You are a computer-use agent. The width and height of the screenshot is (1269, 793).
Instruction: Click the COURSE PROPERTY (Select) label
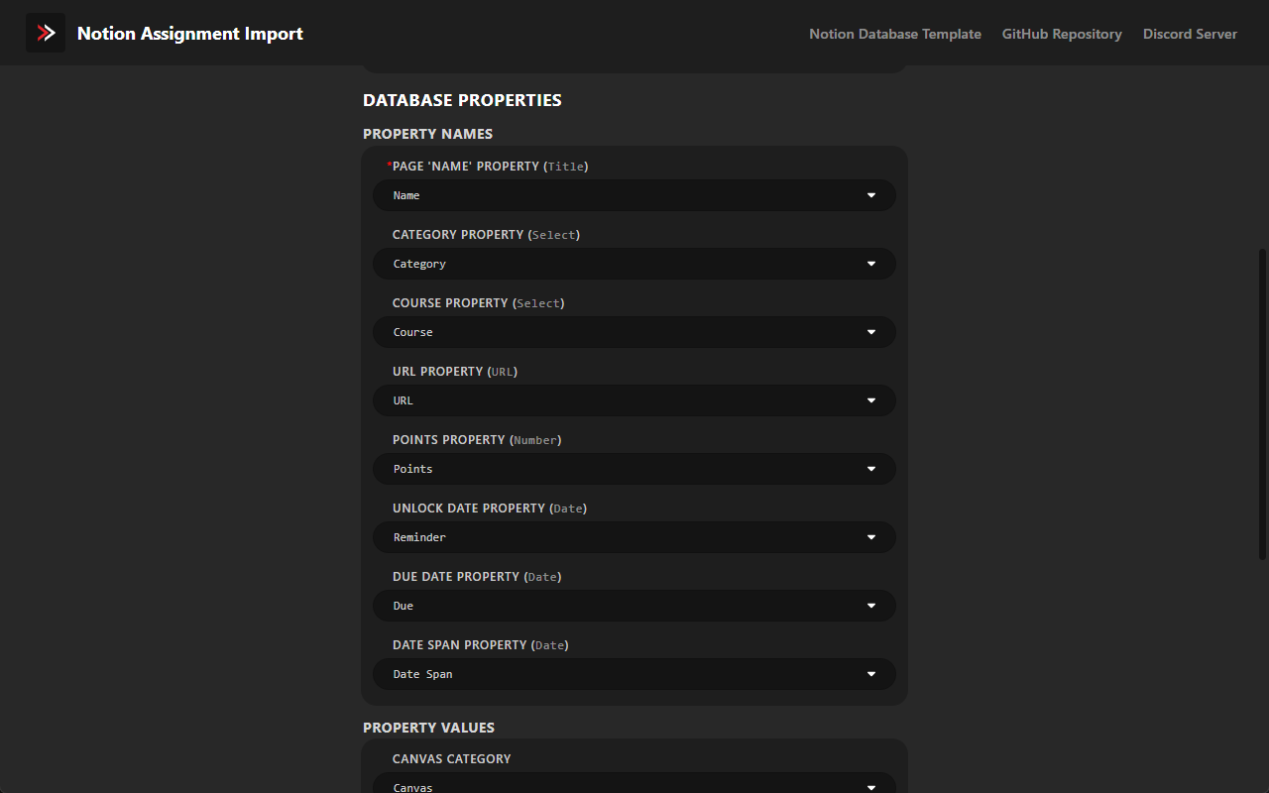[x=478, y=303]
